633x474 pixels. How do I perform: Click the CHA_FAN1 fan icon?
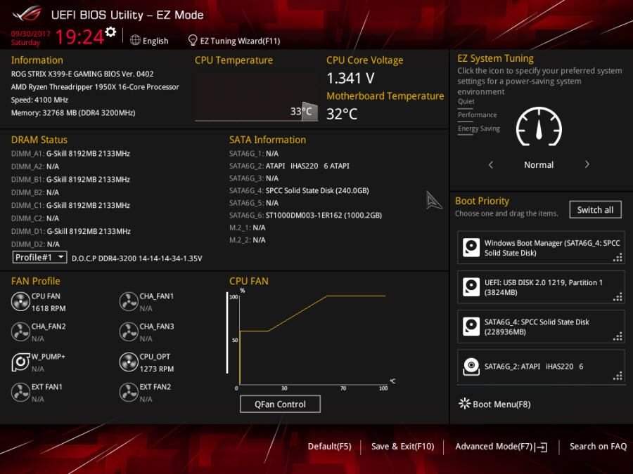(x=129, y=301)
